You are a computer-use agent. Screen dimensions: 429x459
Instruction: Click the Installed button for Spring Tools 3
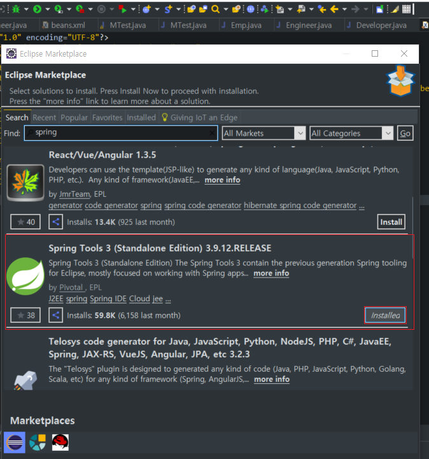(385, 315)
